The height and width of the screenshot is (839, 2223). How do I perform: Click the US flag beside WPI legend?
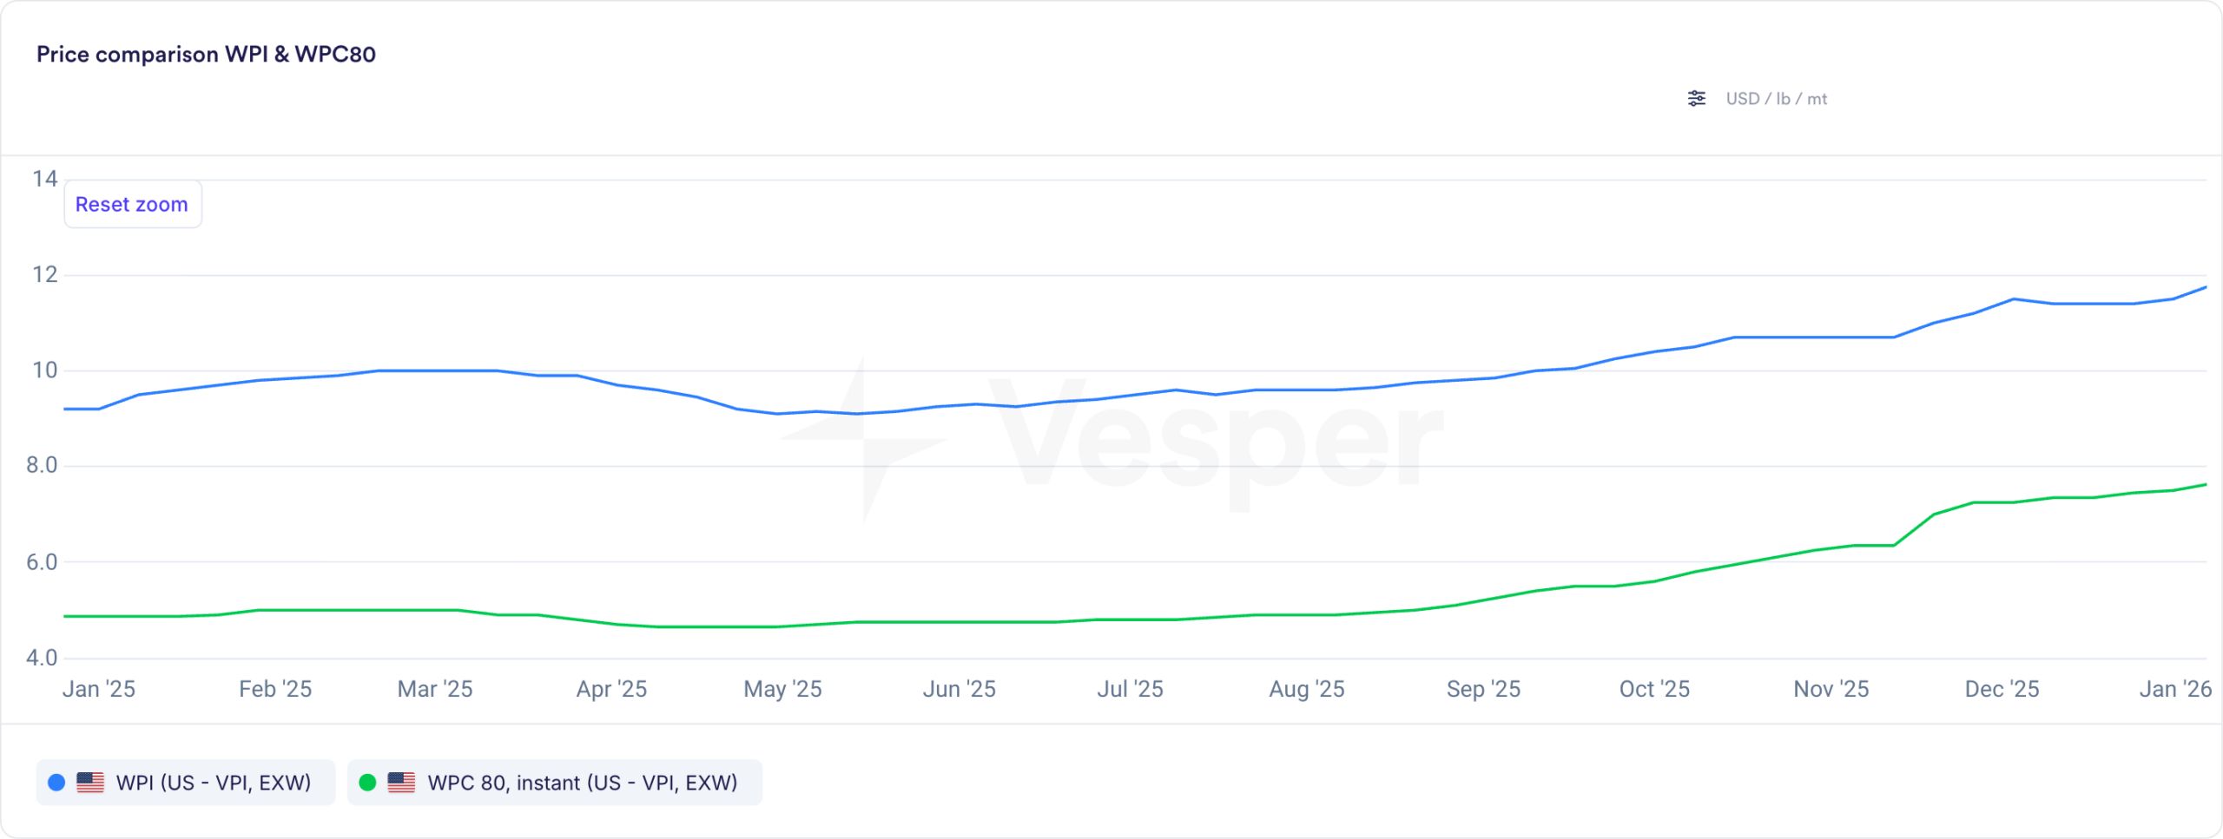(90, 783)
